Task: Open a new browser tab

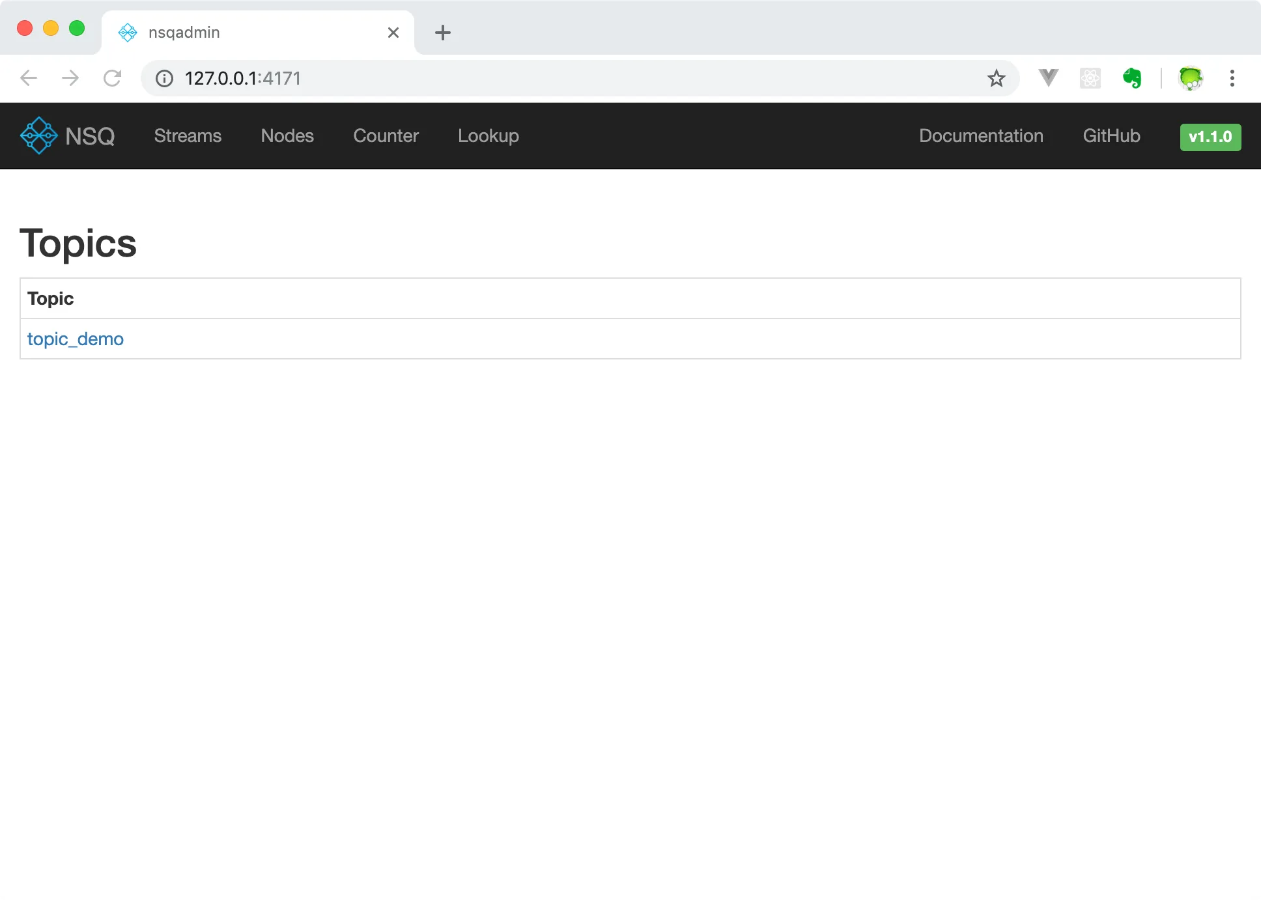Action: pos(443,32)
